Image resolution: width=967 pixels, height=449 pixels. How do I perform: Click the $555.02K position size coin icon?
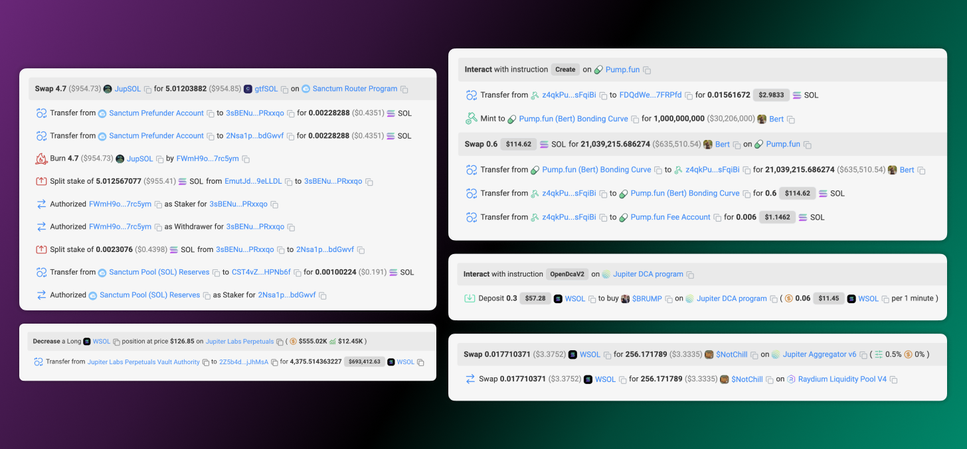(x=293, y=342)
